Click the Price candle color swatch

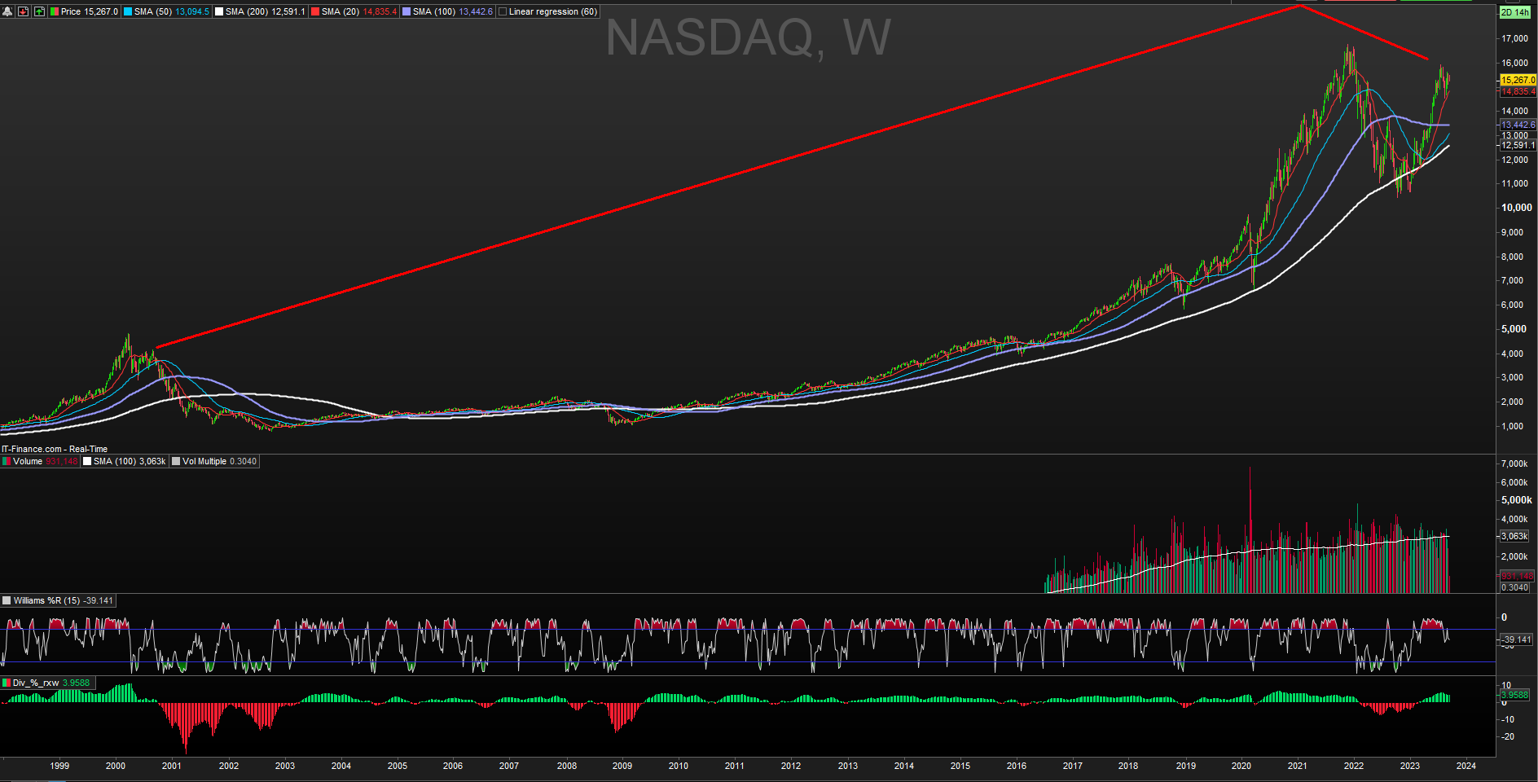point(55,12)
